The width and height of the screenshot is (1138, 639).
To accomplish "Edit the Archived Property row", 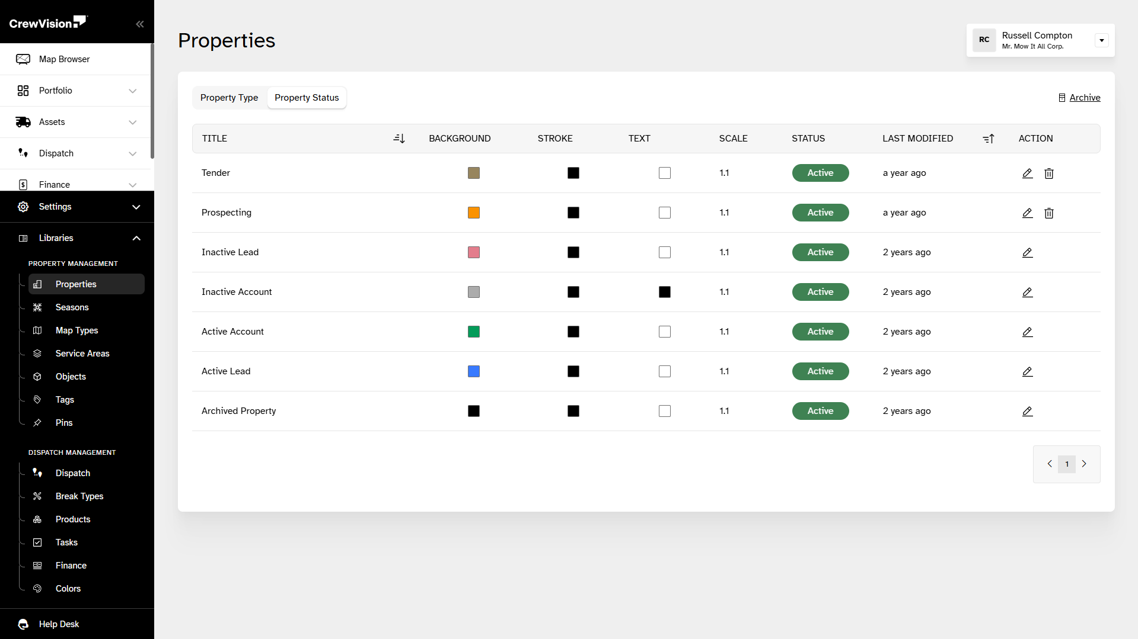I will [x=1028, y=412].
